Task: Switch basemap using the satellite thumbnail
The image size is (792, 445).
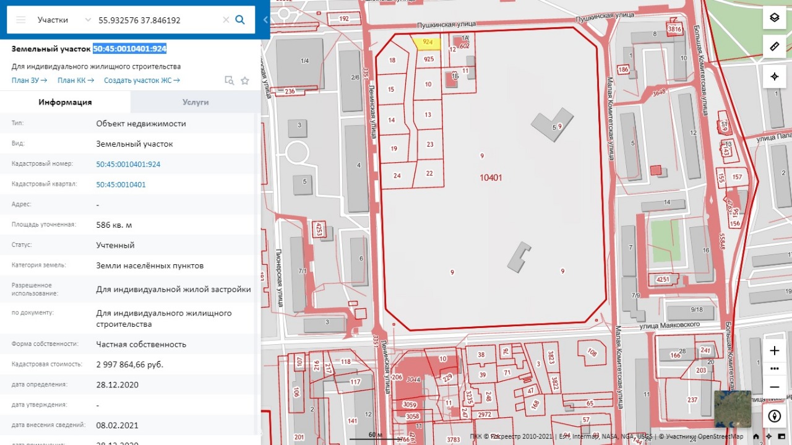Action: (x=733, y=408)
